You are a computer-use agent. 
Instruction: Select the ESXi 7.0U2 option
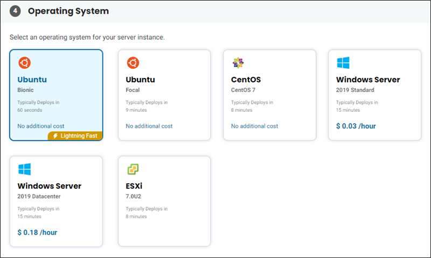(164, 201)
